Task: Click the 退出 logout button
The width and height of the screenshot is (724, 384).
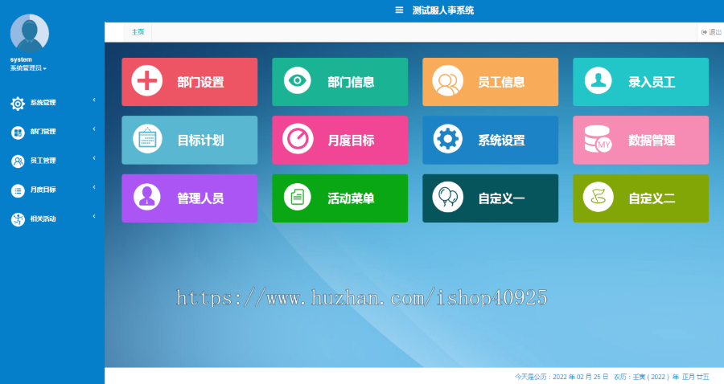Action: coord(711,32)
